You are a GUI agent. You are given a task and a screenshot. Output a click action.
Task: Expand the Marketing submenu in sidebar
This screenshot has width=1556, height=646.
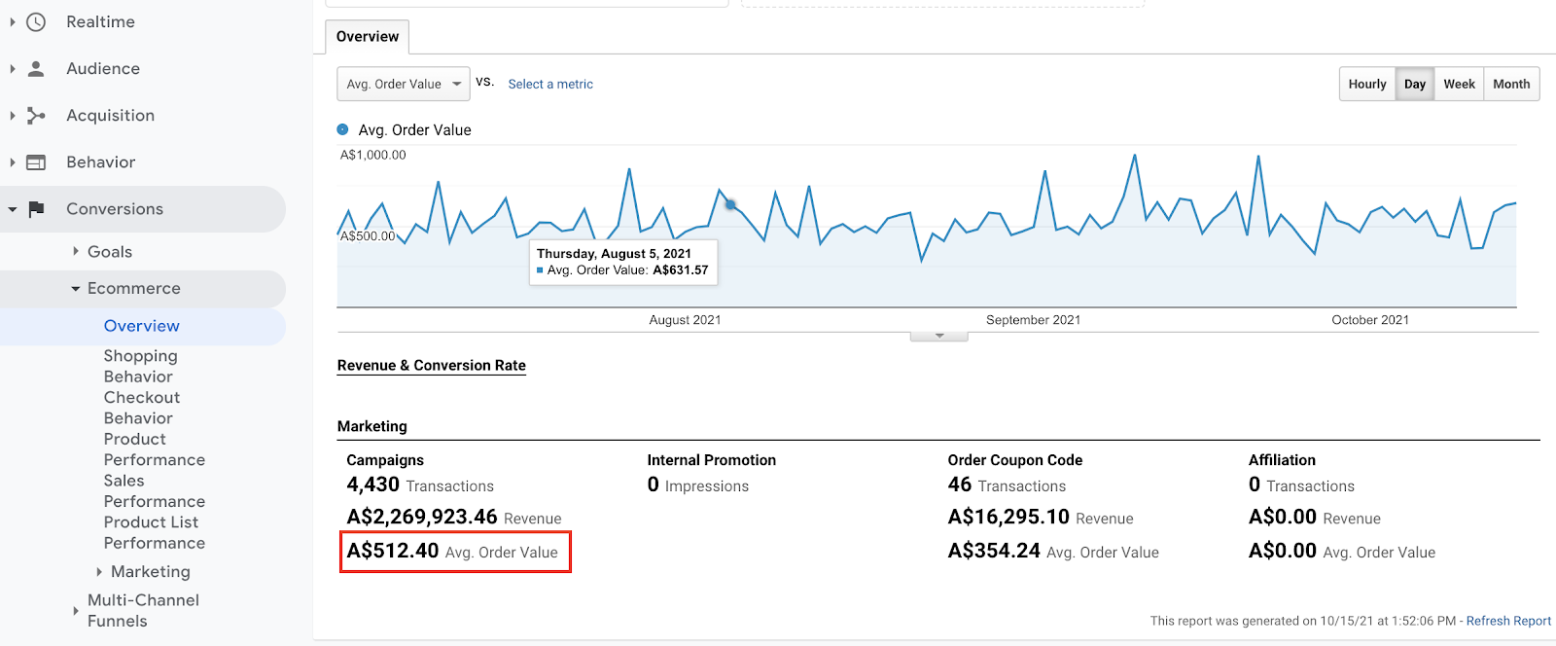[150, 572]
